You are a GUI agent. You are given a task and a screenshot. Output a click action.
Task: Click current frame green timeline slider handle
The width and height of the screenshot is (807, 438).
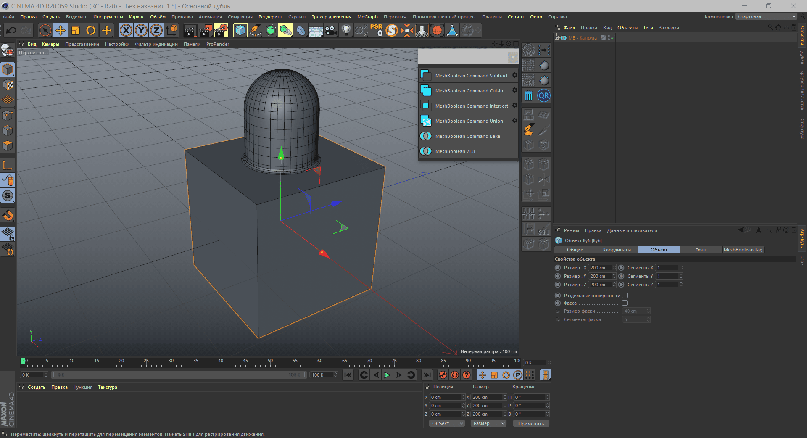click(23, 361)
